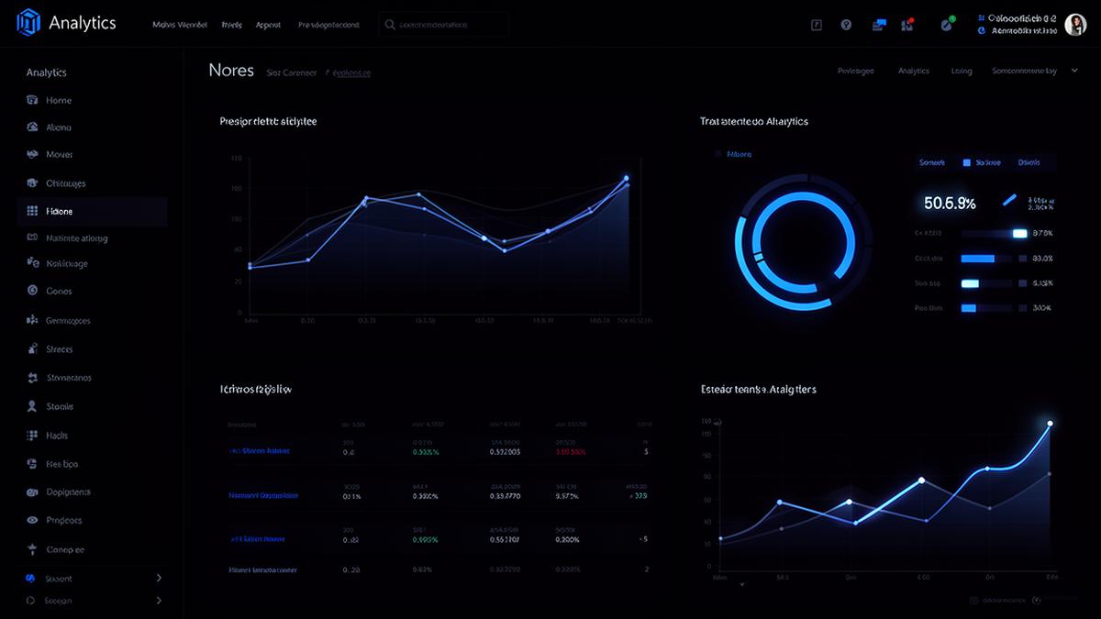Expand the bottom Soopan sidebar entry chevron
This screenshot has height=619, width=1101.
(x=159, y=601)
